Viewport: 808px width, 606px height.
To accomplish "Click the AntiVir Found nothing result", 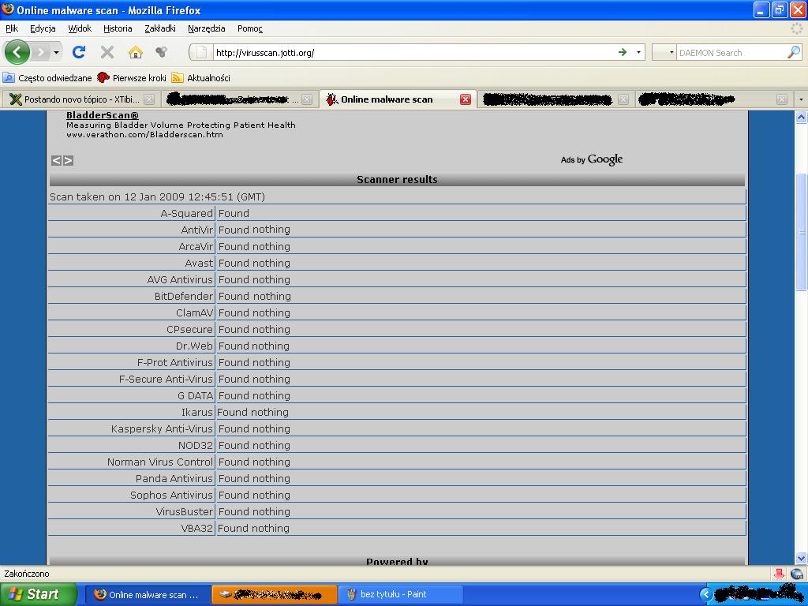I will 254,230.
